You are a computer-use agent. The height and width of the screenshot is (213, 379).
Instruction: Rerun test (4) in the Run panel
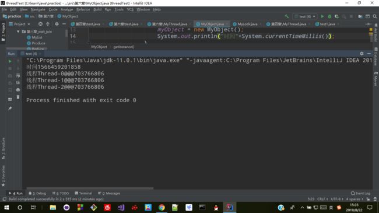point(10,61)
